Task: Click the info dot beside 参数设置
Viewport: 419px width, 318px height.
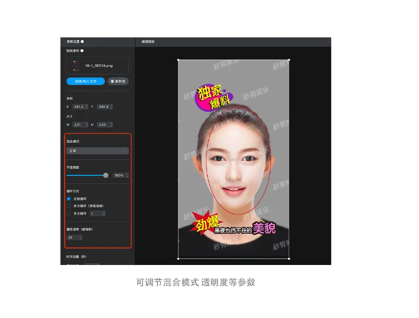Action: coord(83,42)
